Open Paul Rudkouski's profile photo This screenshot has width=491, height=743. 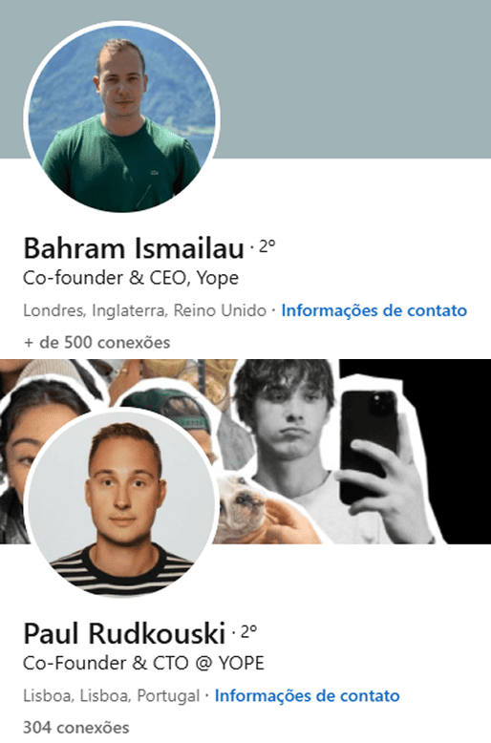pos(122,504)
